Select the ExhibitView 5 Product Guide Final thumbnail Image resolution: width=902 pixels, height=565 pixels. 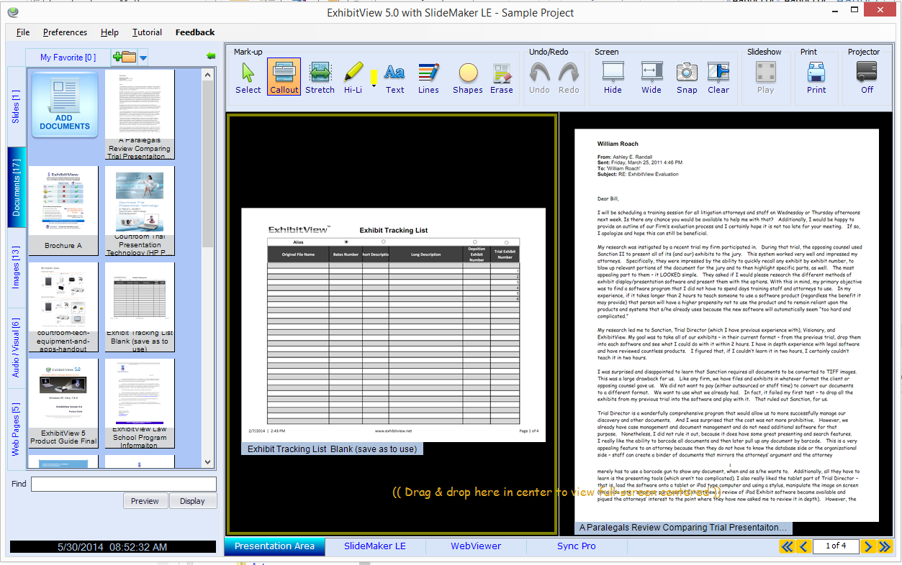click(x=63, y=403)
